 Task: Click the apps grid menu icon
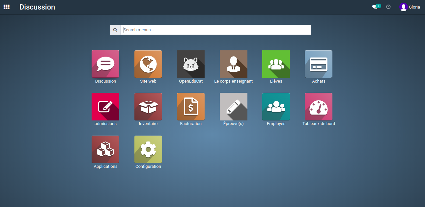point(7,7)
